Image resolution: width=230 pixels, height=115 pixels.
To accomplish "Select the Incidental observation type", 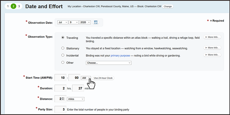I will click(x=63, y=55).
